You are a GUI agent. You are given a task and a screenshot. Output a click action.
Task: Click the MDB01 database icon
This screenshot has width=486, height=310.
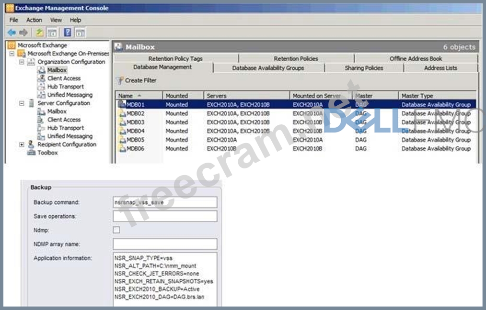(x=122, y=104)
